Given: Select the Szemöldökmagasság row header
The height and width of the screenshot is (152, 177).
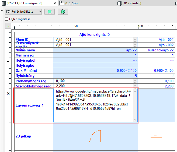Looking at the screenshot, I should tap(34, 86).
